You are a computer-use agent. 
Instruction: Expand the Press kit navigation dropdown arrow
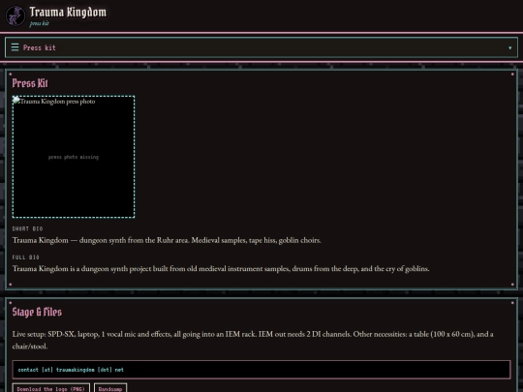coord(509,48)
